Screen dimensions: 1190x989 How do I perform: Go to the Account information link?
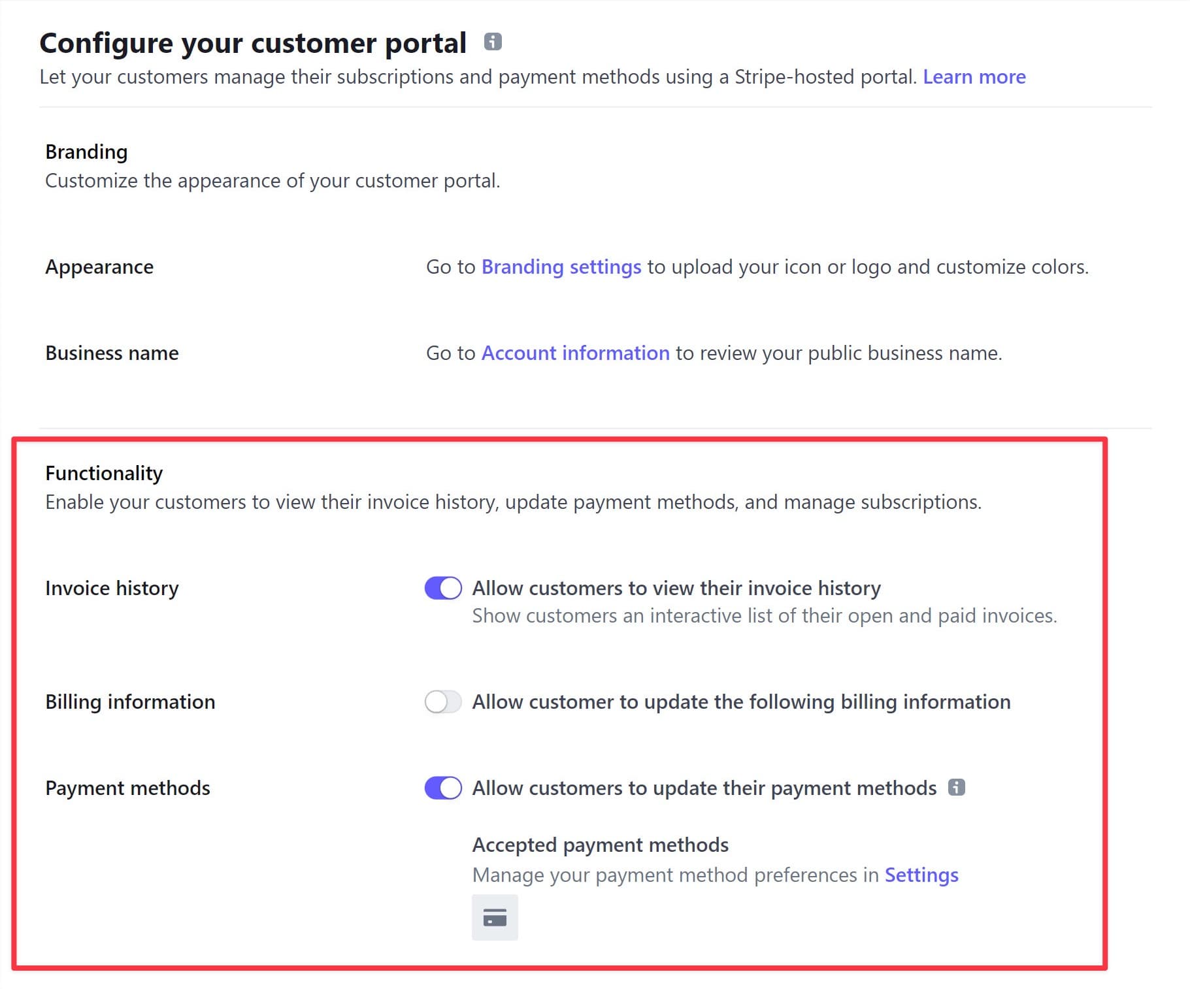point(575,353)
